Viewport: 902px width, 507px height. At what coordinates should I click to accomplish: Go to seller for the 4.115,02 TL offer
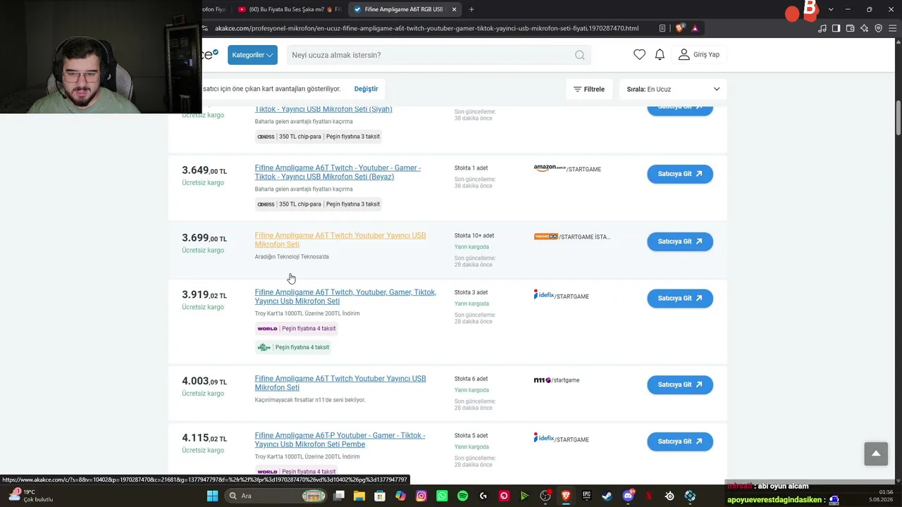680,442
